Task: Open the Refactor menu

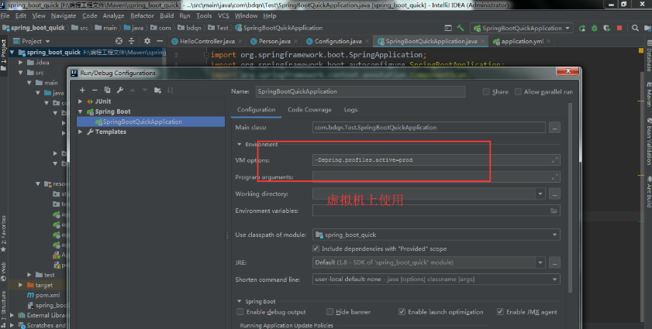Action: point(142,15)
